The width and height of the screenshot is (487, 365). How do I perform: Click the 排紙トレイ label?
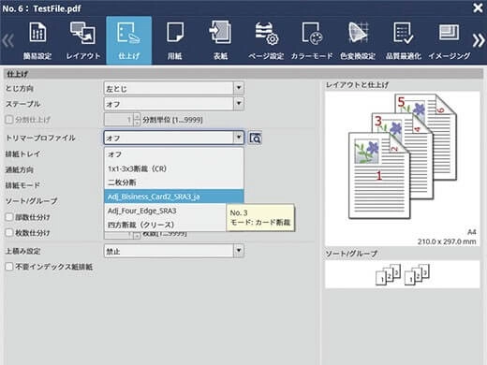tap(22, 153)
